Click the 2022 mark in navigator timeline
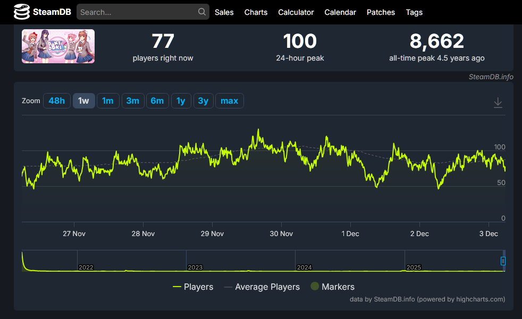 pos(86,267)
